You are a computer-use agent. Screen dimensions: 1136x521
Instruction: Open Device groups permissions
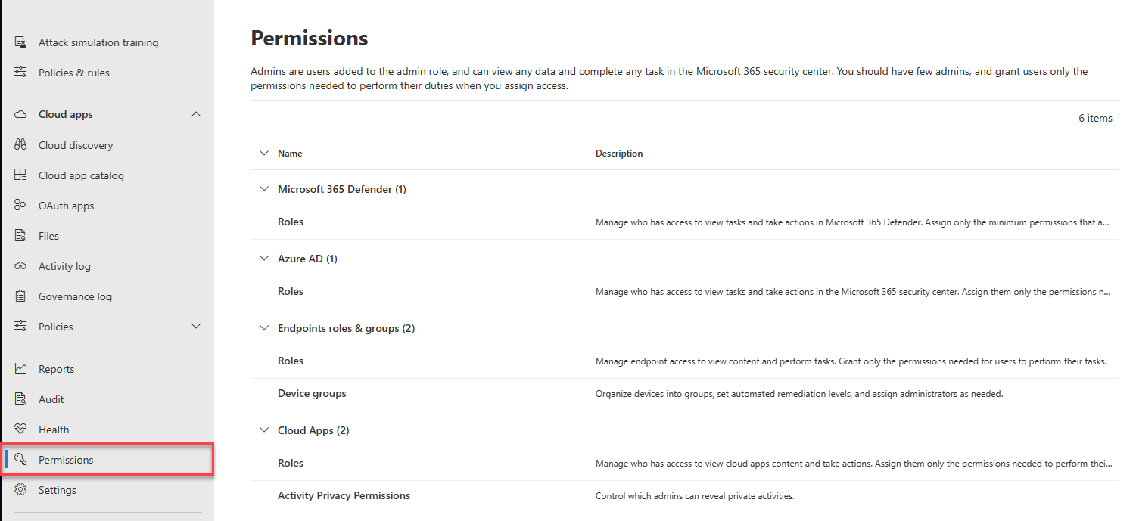pos(312,393)
